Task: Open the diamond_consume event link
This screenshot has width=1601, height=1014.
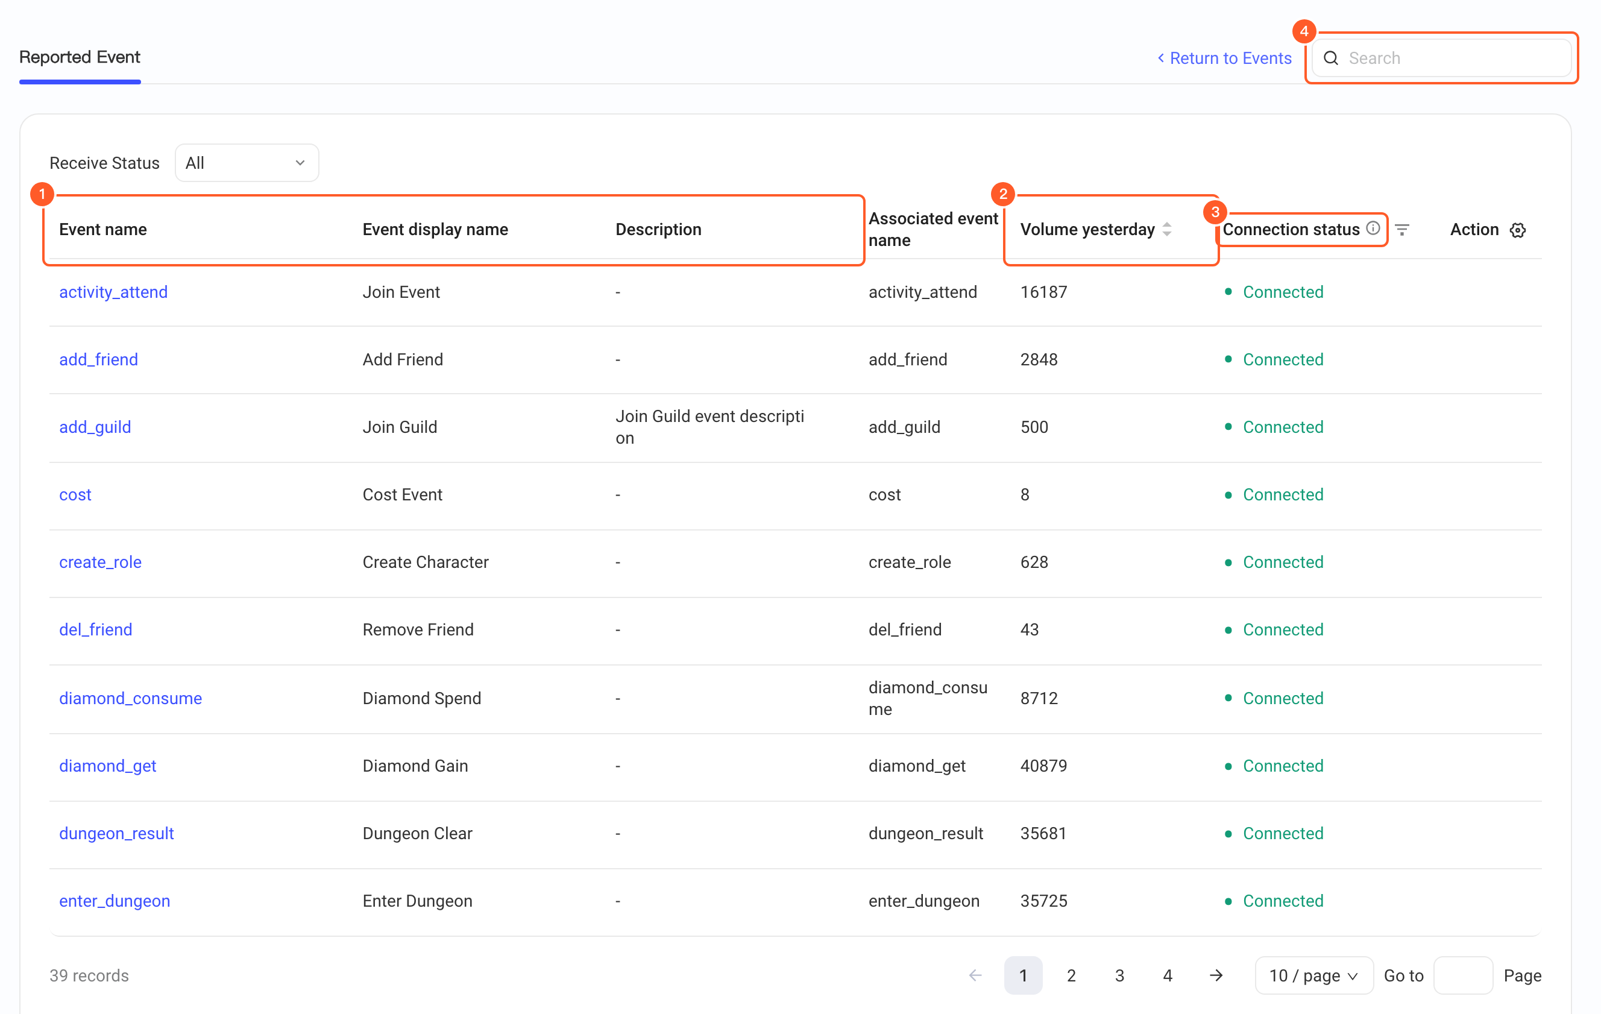Action: [130, 698]
